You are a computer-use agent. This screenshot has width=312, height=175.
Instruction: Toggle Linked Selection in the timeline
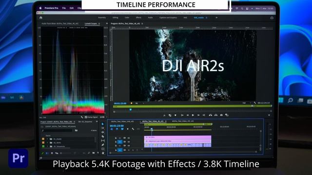pyautogui.click(x=122, y=129)
